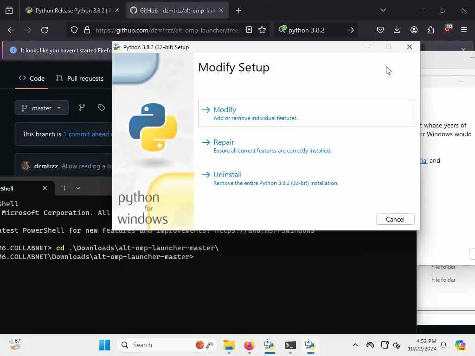The height and width of the screenshot is (356, 475).
Task: Open the GitHub Pull requests tab
Action: (x=80, y=78)
